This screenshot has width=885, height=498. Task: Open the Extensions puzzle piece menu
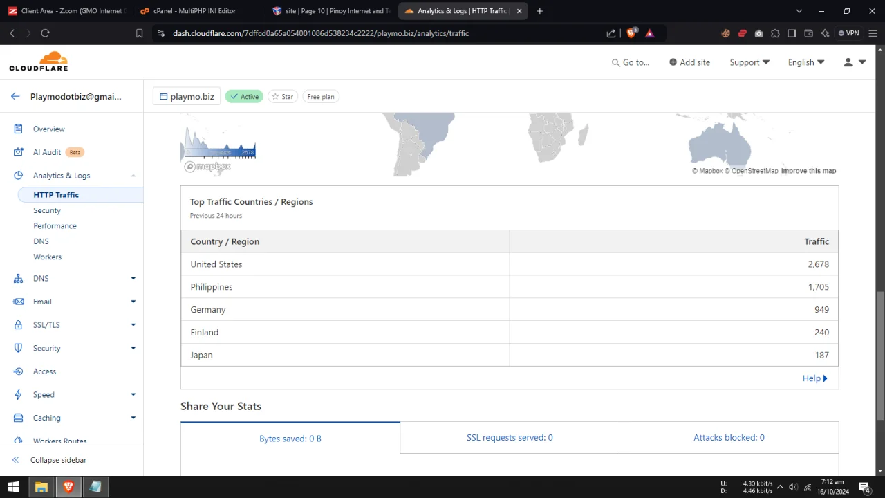(775, 33)
